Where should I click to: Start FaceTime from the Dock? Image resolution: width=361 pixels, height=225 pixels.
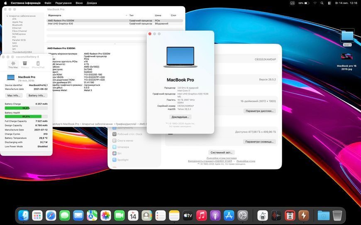tap(120, 215)
